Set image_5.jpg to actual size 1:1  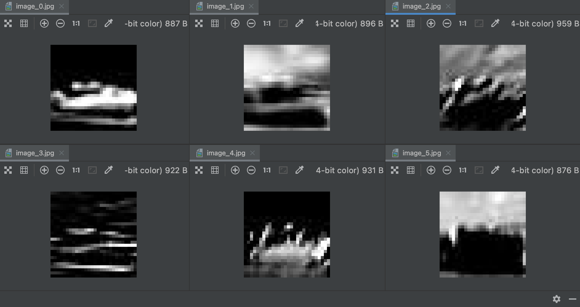click(x=463, y=170)
